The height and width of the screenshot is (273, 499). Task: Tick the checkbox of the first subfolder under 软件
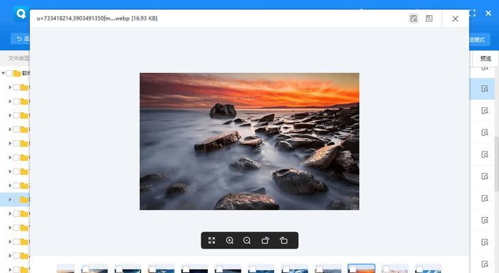pos(16,87)
